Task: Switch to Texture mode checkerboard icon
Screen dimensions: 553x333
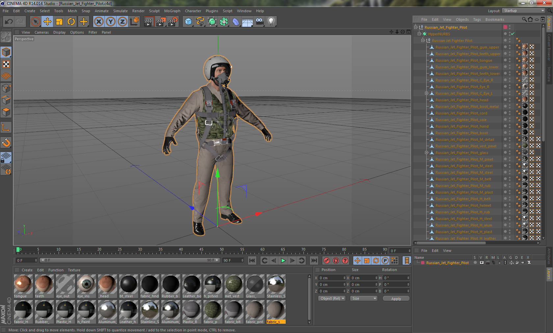Action: (x=6, y=64)
